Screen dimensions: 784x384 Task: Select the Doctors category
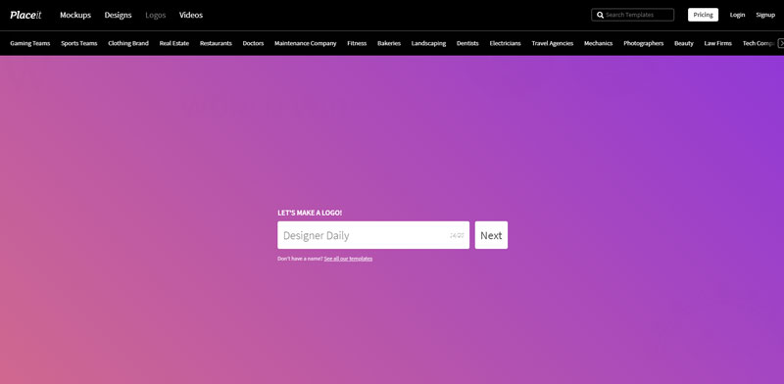pos(253,43)
